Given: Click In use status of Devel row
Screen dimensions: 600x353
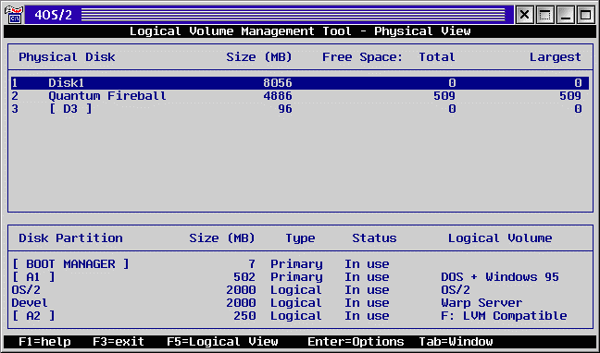Looking at the screenshot, I should pos(367,303).
